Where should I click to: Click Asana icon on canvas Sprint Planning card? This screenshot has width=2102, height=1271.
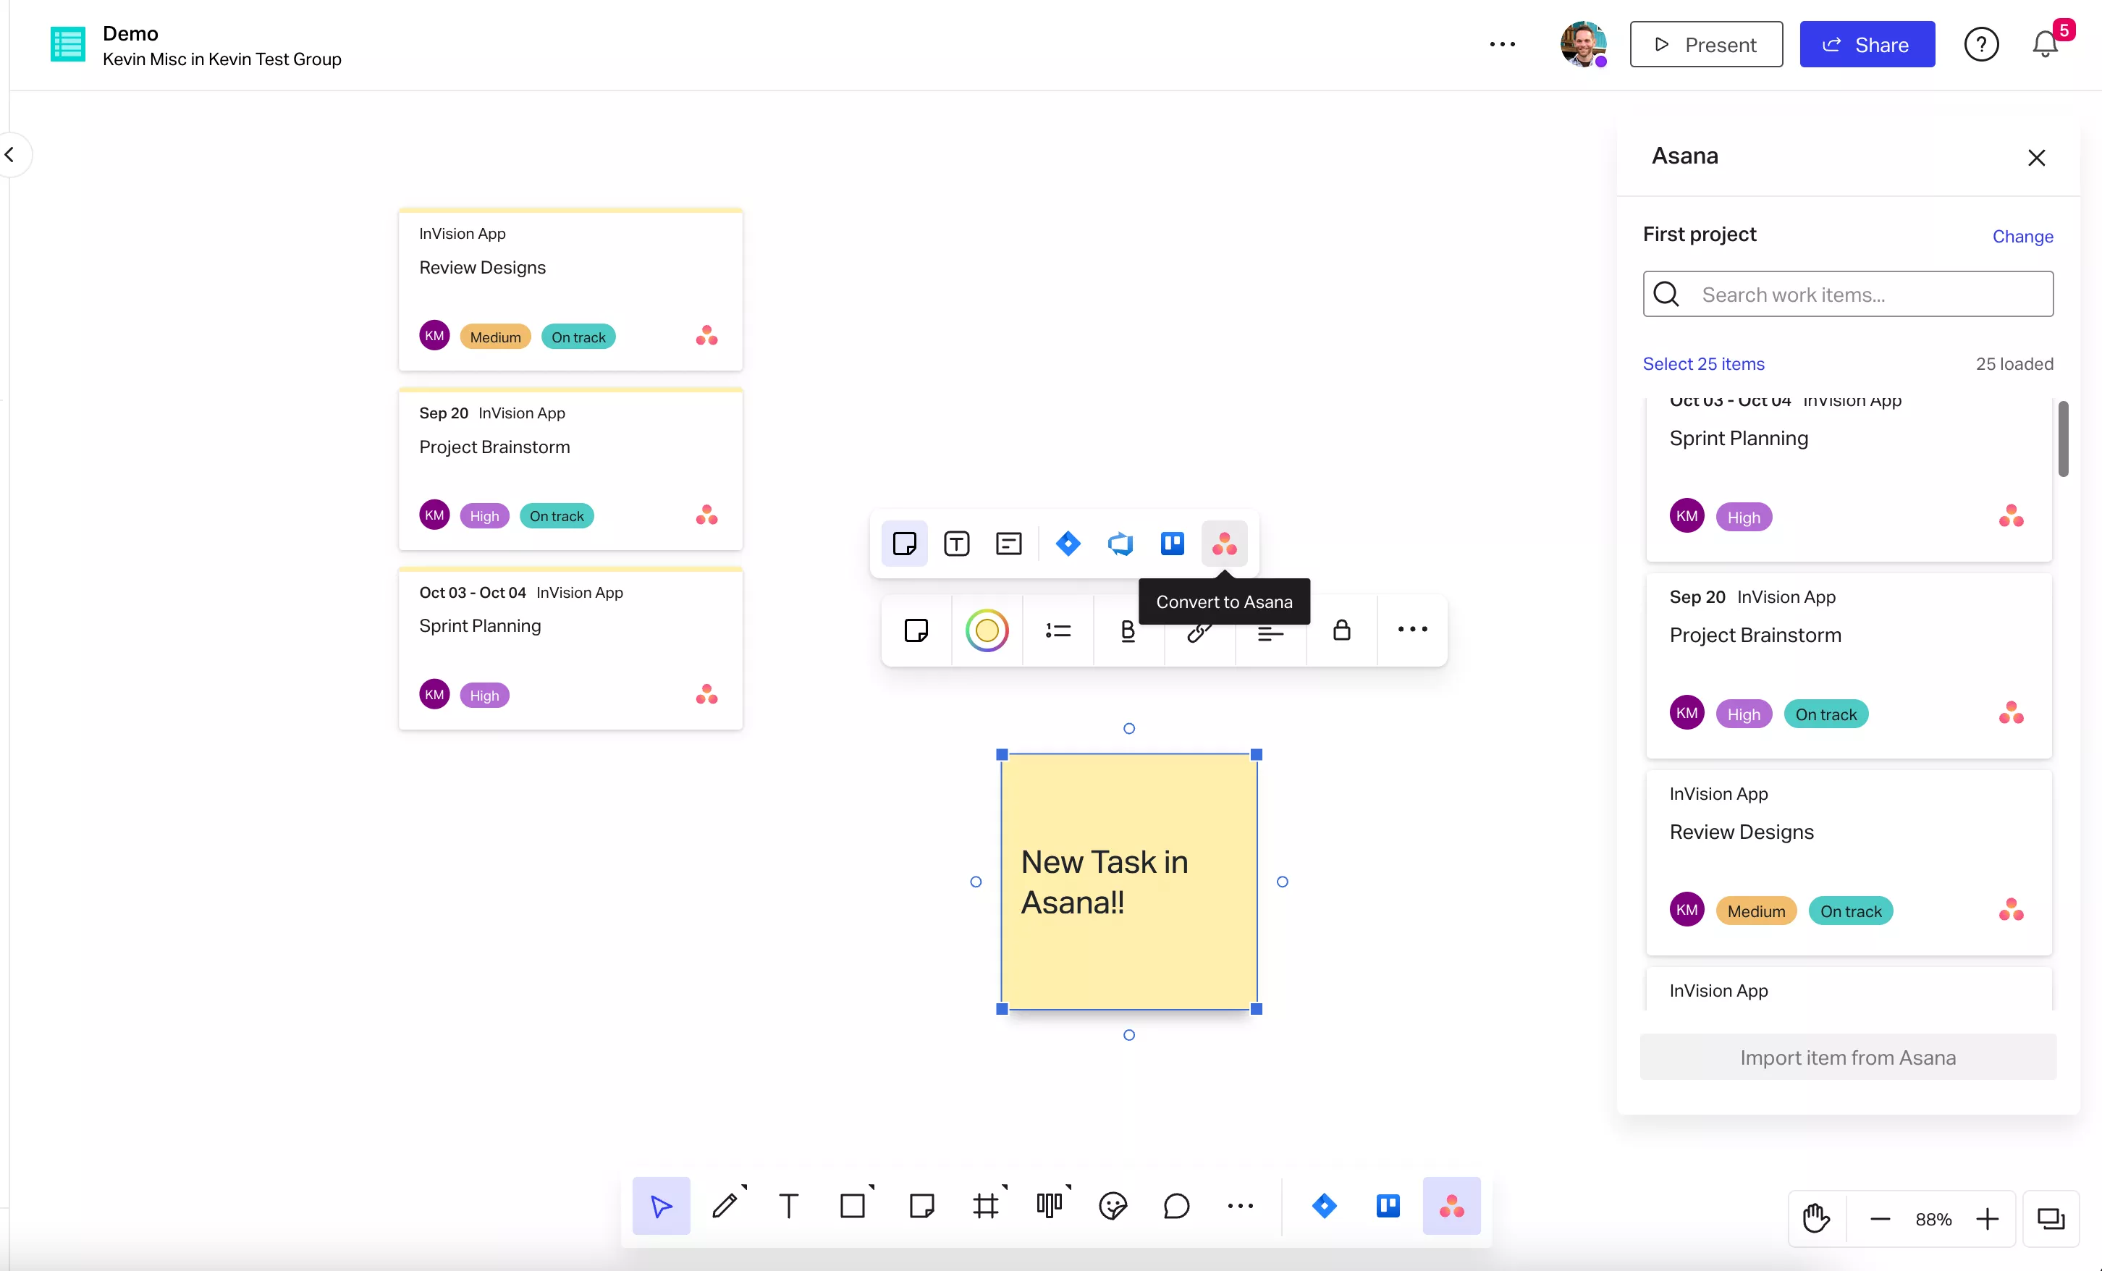pyautogui.click(x=706, y=694)
